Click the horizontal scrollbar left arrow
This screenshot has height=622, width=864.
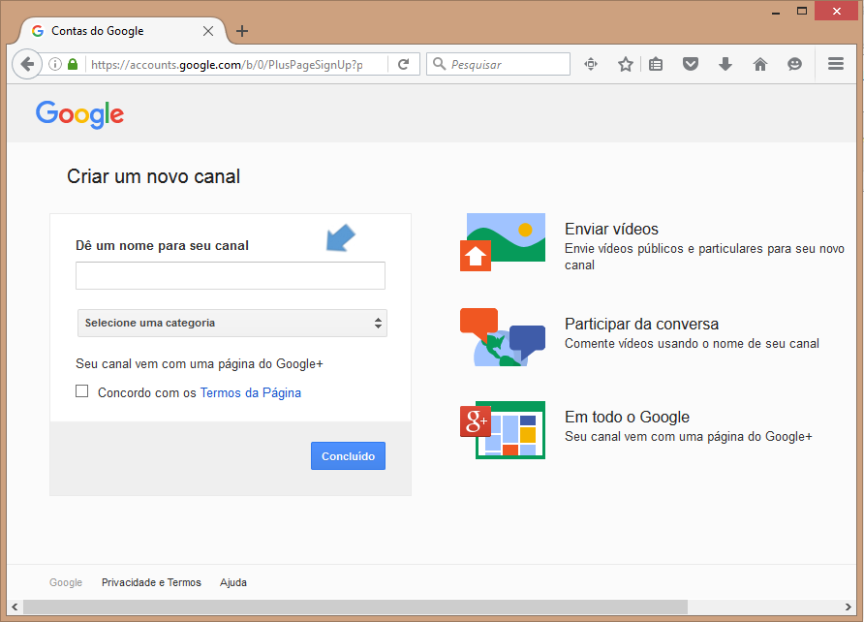pos(15,607)
